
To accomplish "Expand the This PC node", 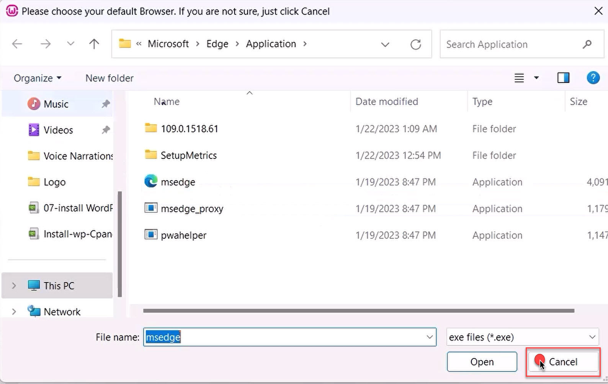I will 14,285.
